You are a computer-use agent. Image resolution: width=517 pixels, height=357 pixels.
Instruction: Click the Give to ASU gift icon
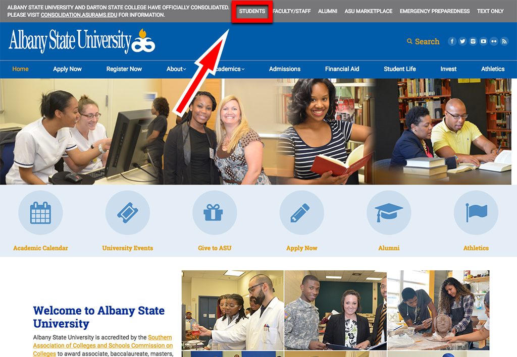coord(215,213)
